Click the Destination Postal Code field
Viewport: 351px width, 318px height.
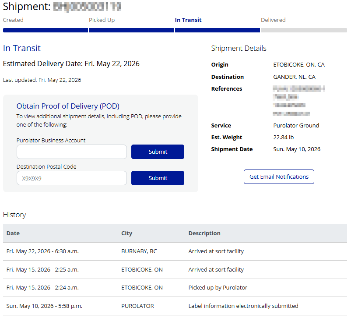[72, 178]
